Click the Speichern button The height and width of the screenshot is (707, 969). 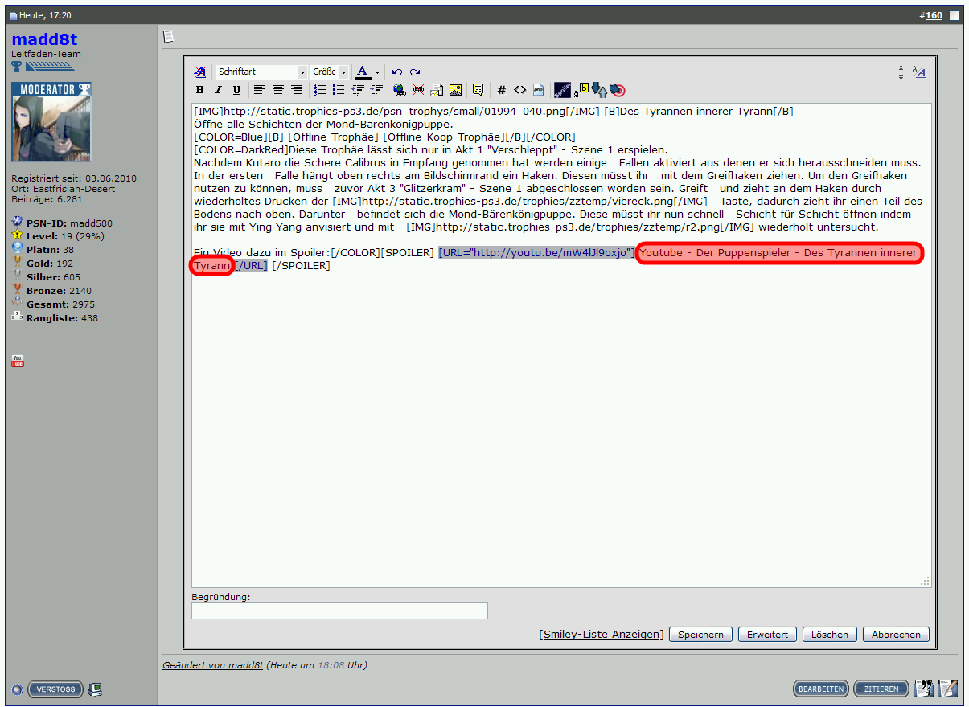coord(700,635)
